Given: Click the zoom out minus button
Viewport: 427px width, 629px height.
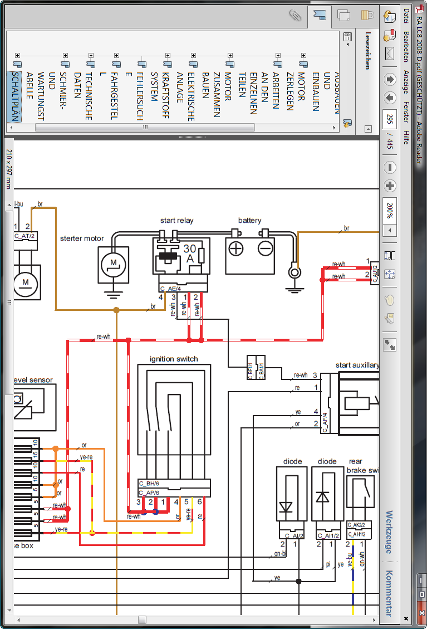Looking at the screenshot, I should [x=389, y=167].
